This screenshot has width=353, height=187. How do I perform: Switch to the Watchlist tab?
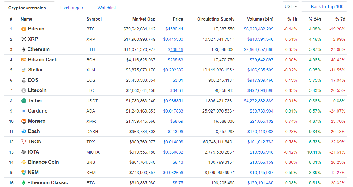pos(106,8)
